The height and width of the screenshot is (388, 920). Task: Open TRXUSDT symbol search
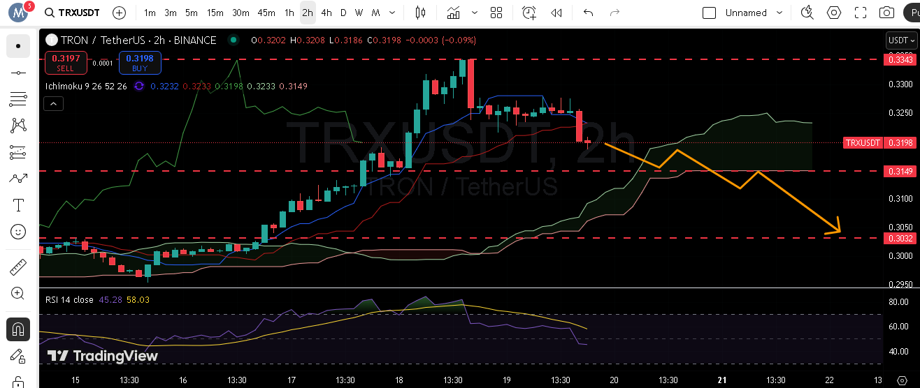[71, 13]
